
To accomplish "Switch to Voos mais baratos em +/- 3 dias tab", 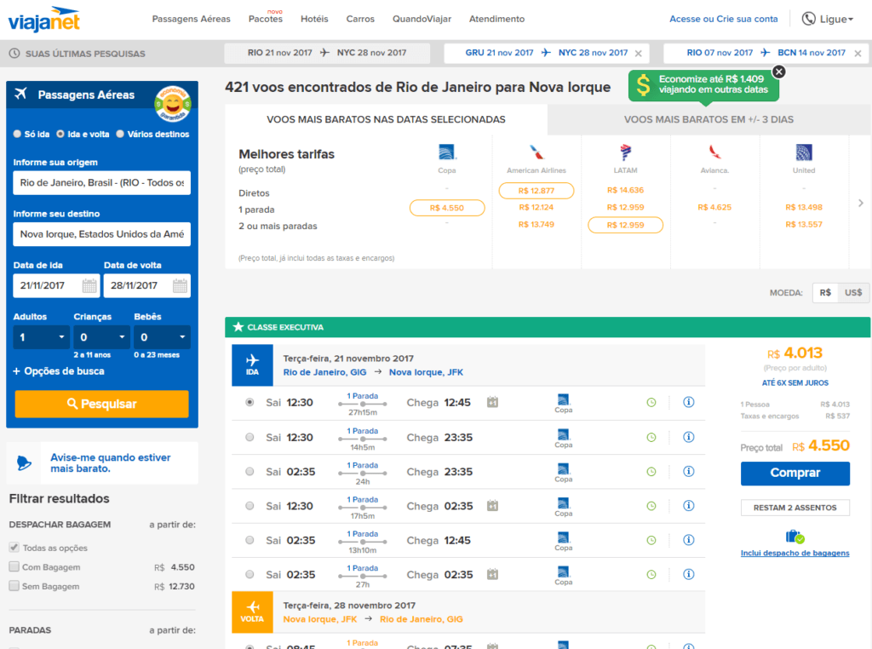I will [x=708, y=119].
